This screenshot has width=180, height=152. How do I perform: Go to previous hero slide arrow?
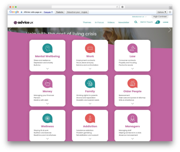(x=10, y=30)
